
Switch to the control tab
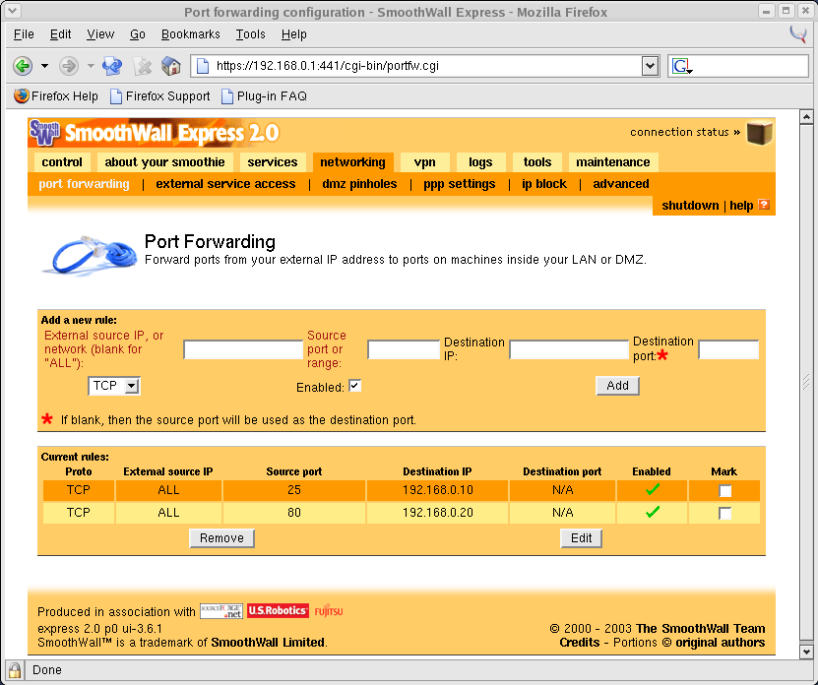pos(62,162)
